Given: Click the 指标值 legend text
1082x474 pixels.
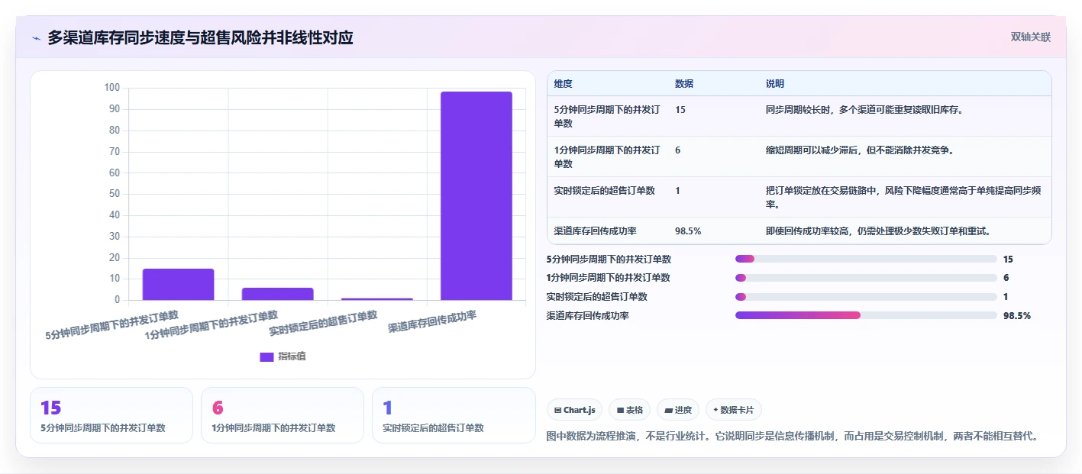Looking at the screenshot, I should click(292, 356).
